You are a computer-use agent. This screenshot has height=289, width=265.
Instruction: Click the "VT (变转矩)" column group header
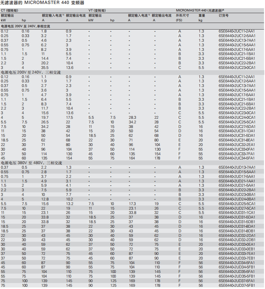(99, 10)
